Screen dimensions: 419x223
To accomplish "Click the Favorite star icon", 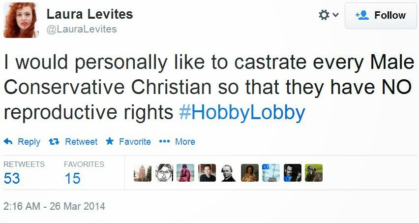I will pyautogui.click(x=110, y=142).
